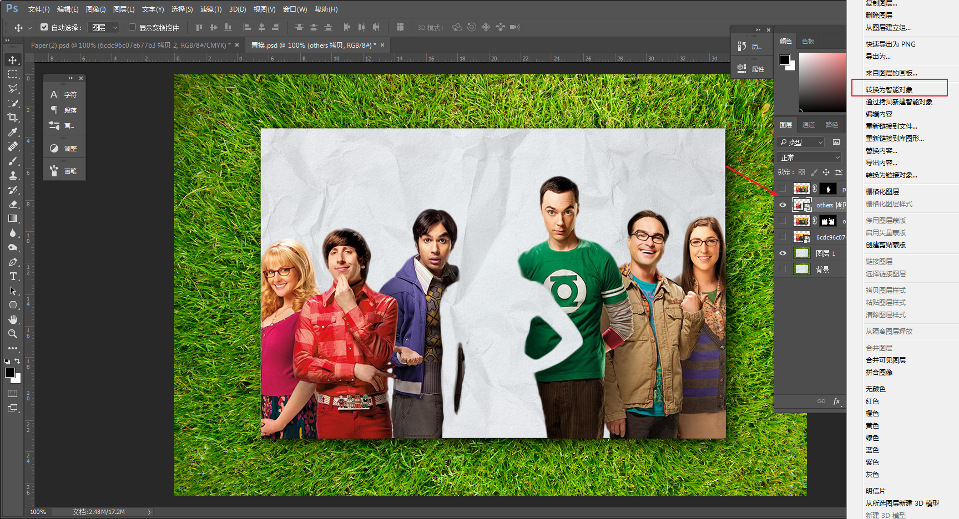This screenshot has width=959, height=519.
Task: Select the Crop tool
Action: pyautogui.click(x=12, y=118)
